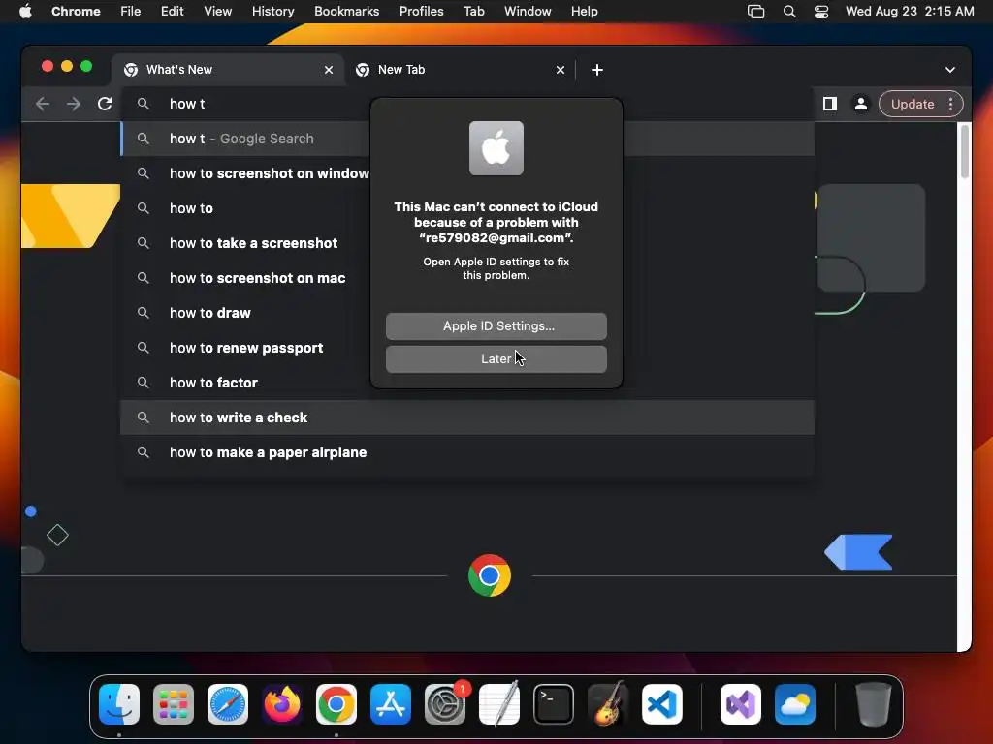Close the New Tab tab
Viewport: 993px width, 744px height.
pyautogui.click(x=560, y=70)
